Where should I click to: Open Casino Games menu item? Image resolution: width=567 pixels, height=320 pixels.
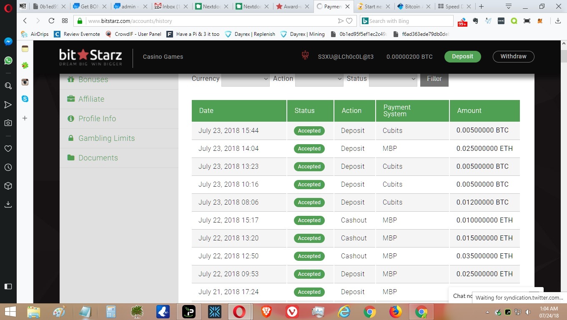point(163,57)
